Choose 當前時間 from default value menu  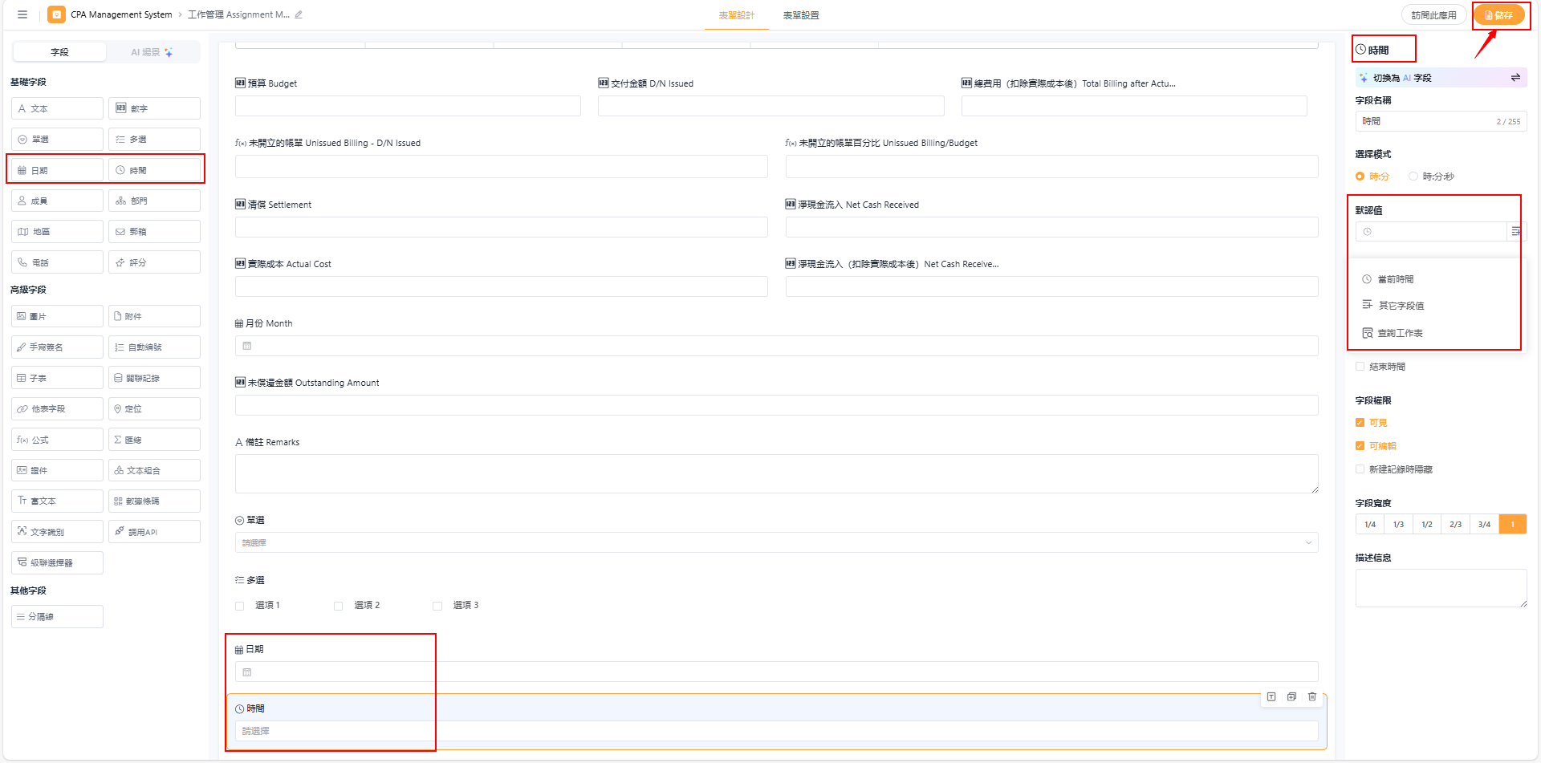[1395, 279]
